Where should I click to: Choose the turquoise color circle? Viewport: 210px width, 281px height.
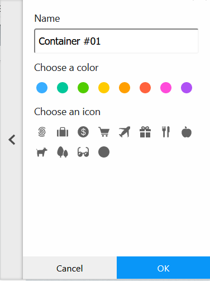[x=63, y=88]
